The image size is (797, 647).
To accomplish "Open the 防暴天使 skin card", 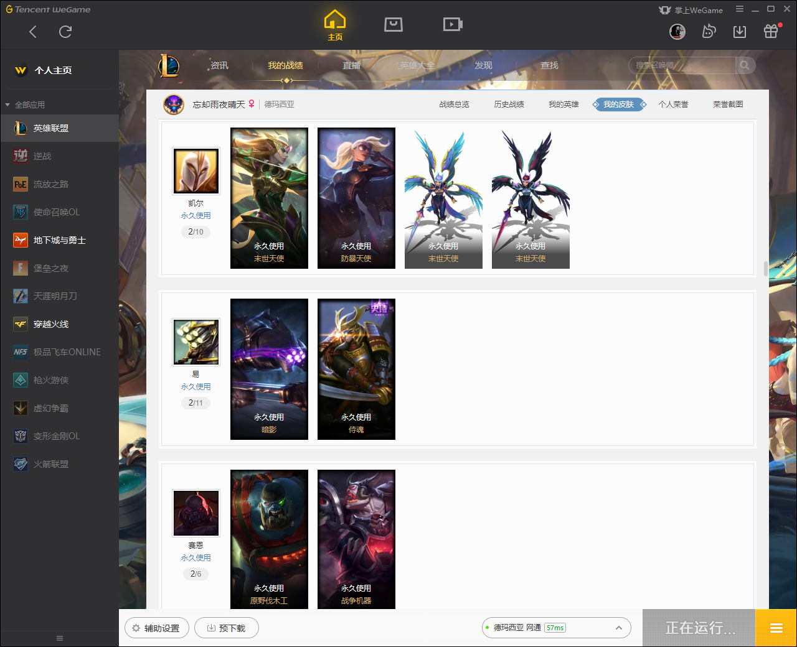I will coord(356,198).
